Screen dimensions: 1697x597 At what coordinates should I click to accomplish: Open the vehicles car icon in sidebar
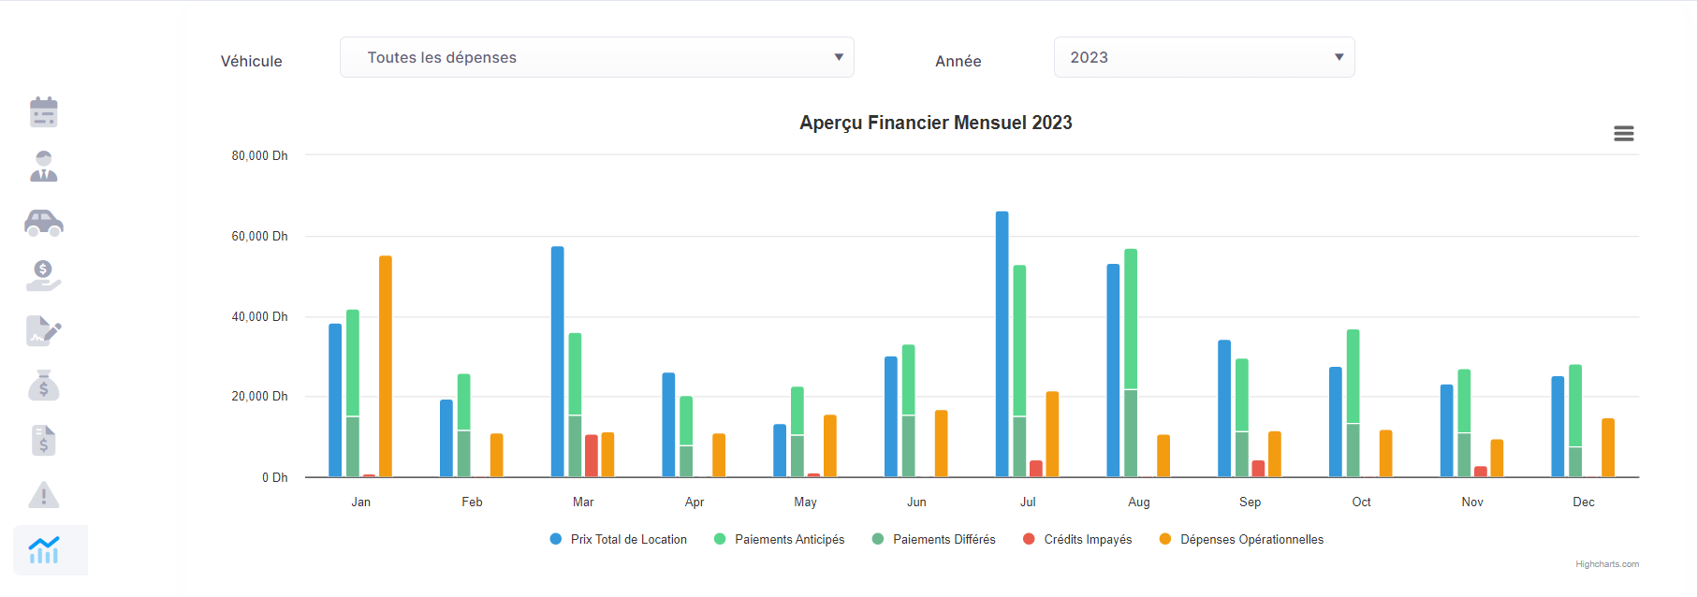pos(44,222)
